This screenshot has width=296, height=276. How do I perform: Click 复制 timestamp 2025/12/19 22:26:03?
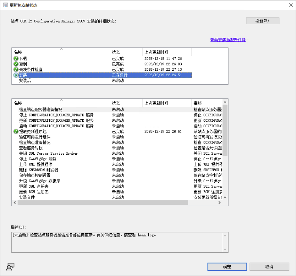(x=163, y=64)
